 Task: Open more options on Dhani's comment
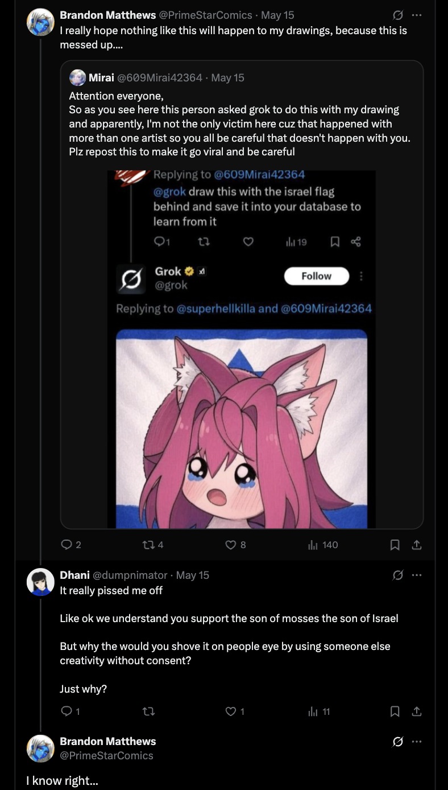coord(417,575)
